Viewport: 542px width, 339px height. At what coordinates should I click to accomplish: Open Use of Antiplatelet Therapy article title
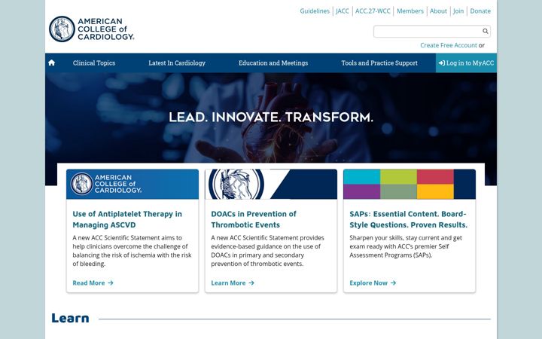point(127,219)
